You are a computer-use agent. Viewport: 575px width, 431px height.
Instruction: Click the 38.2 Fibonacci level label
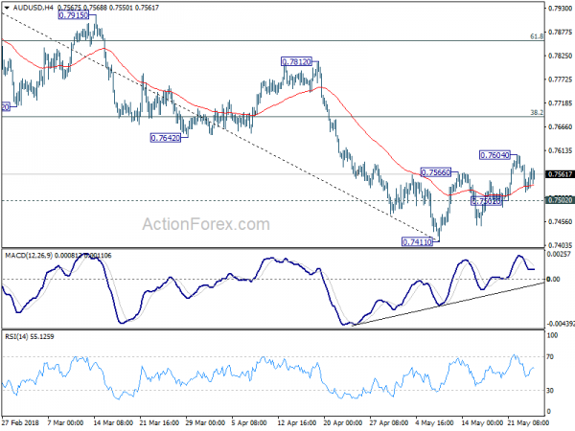tap(537, 112)
